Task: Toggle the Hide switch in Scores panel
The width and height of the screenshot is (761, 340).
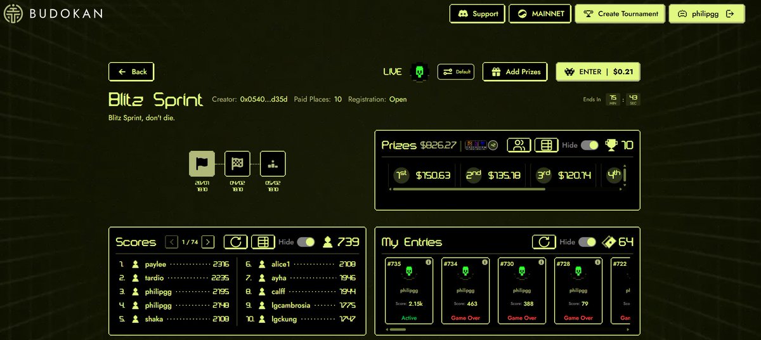Action: 306,242
